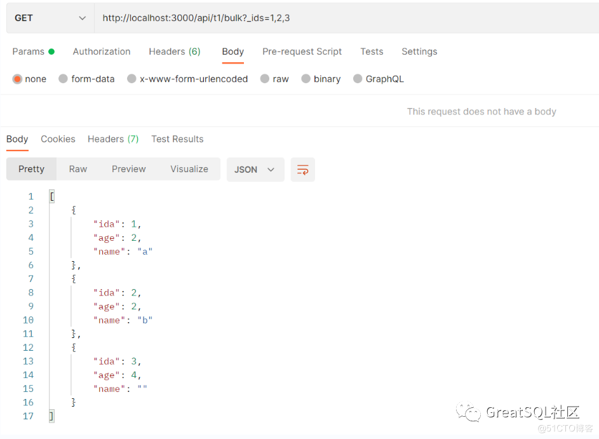Click the empty "name": "" line

click(120, 389)
